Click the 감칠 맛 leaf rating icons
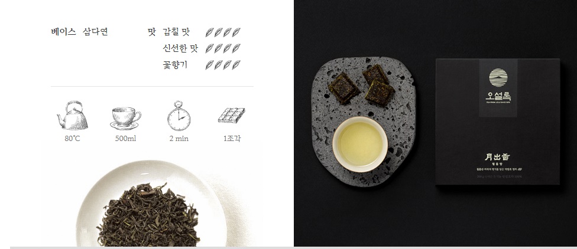This screenshot has width=577, height=249. [223, 32]
